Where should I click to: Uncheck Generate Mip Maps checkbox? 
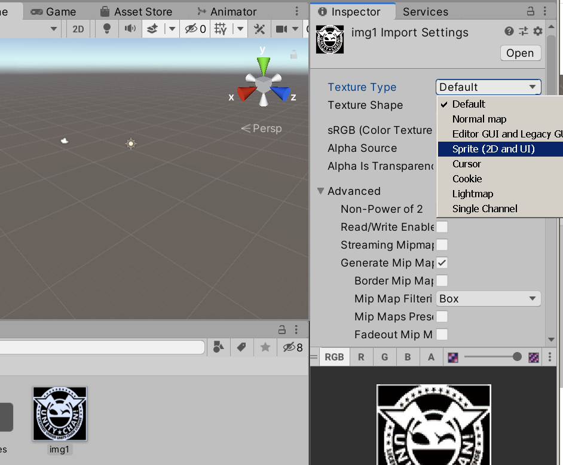(x=442, y=263)
